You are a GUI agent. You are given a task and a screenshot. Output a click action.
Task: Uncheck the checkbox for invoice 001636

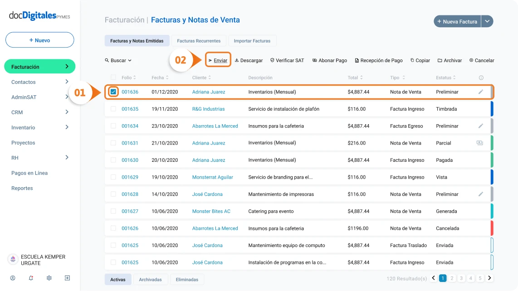[113, 92]
